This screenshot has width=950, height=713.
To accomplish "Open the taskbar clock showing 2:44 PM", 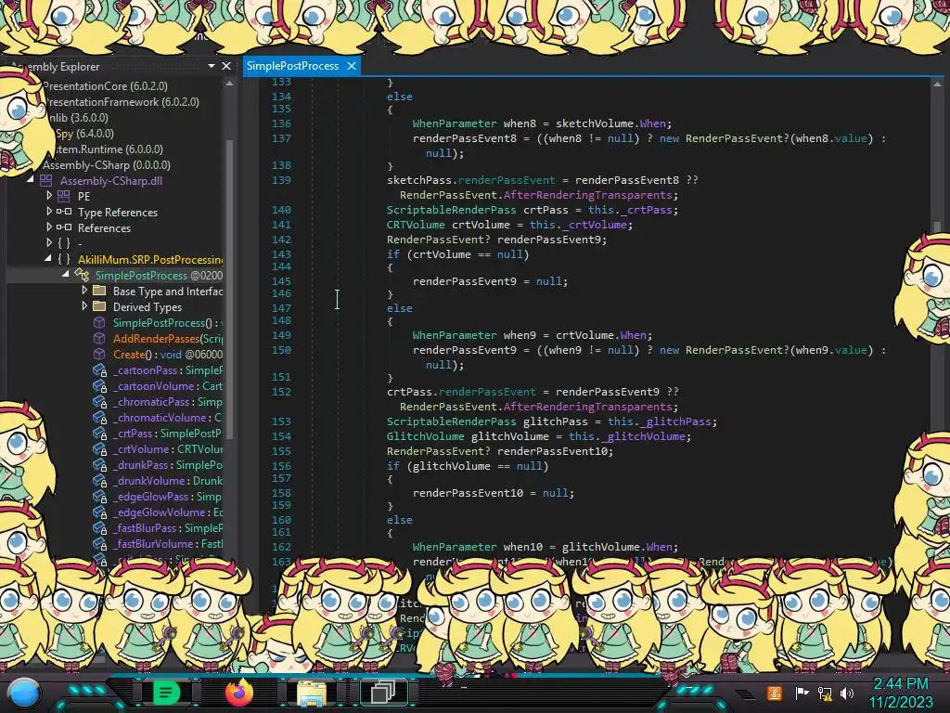I will point(901,693).
